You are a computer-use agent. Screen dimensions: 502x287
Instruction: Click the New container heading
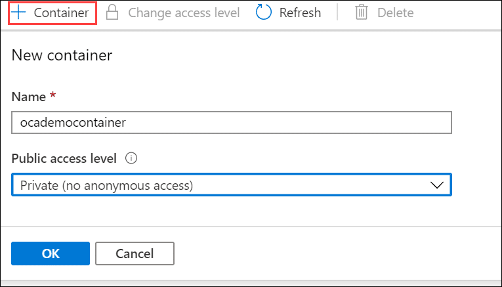[62, 55]
